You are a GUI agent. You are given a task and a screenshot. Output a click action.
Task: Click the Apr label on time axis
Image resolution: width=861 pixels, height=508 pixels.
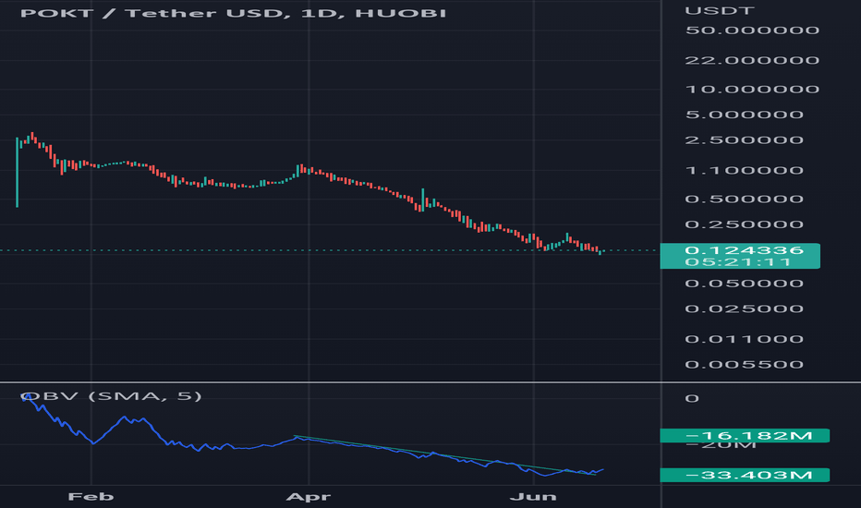pyautogui.click(x=308, y=497)
